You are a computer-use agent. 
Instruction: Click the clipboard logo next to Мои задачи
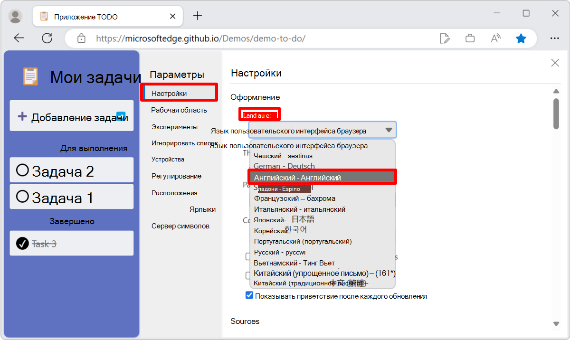[x=30, y=76]
